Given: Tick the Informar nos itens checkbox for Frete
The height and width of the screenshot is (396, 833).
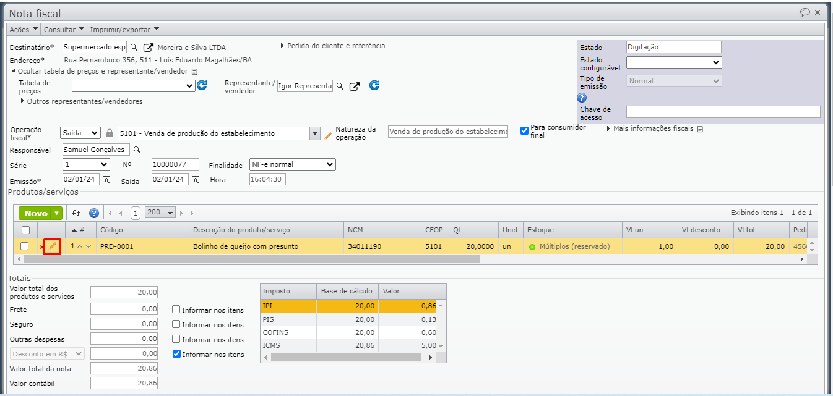Looking at the screenshot, I should [x=176, y=310].
